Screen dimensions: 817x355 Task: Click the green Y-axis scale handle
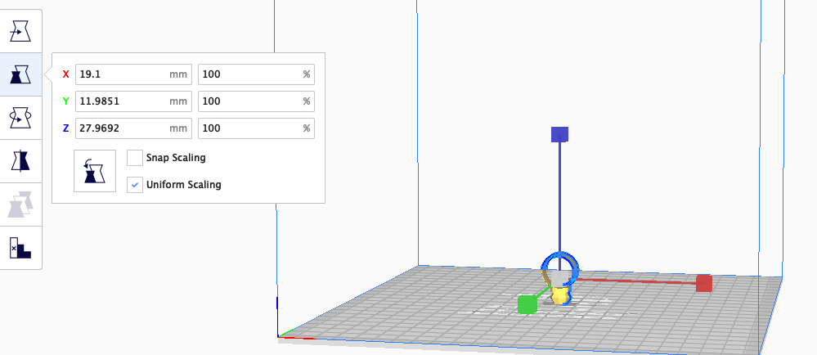click(527, 304)
